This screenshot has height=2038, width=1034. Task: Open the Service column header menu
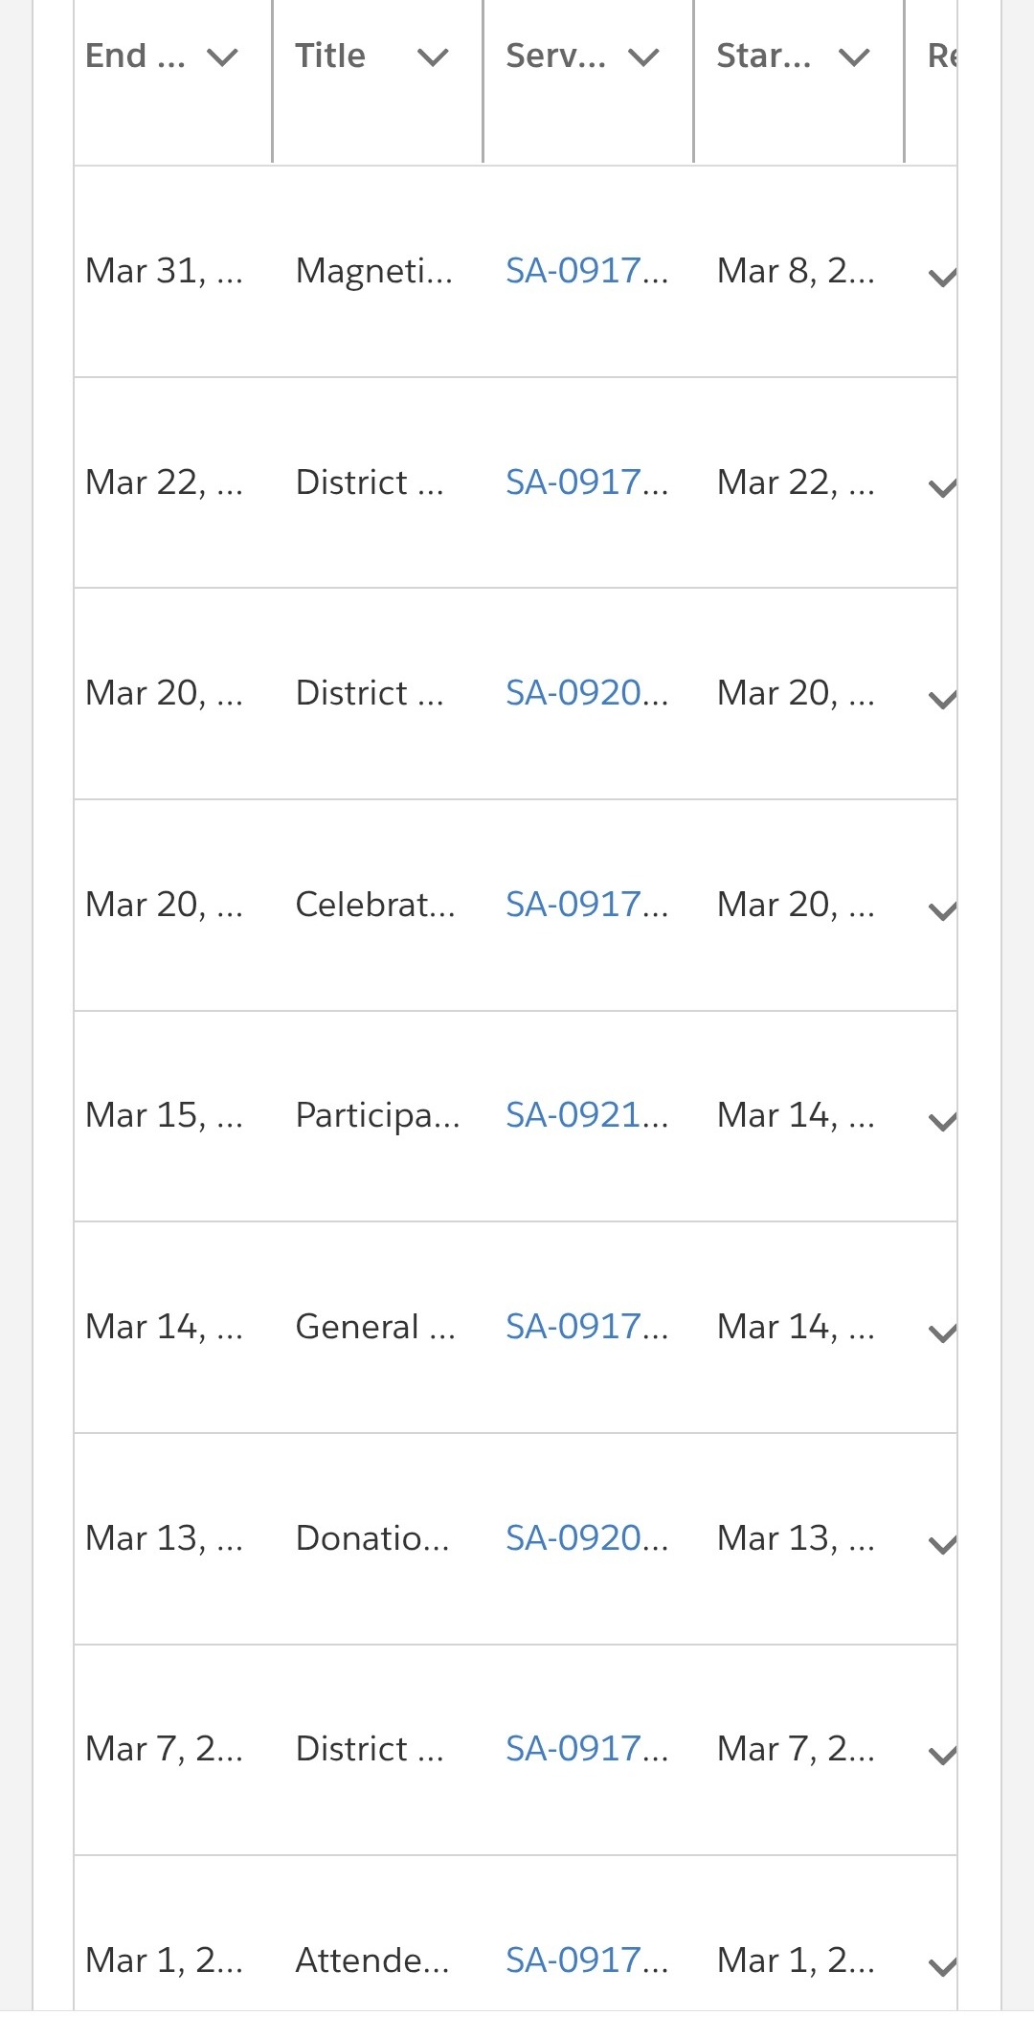(642, 57)
